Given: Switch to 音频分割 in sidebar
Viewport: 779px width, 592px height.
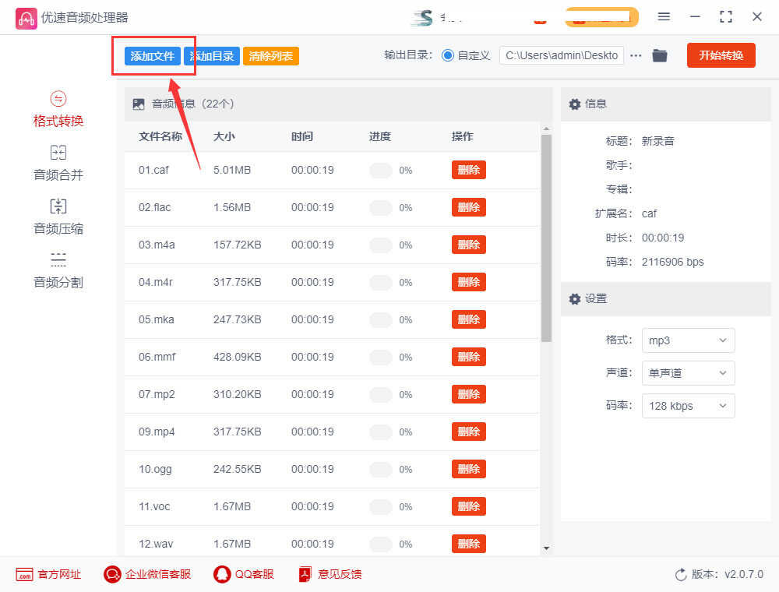Looking at the screenshot, I should click(x=58, y=270).
